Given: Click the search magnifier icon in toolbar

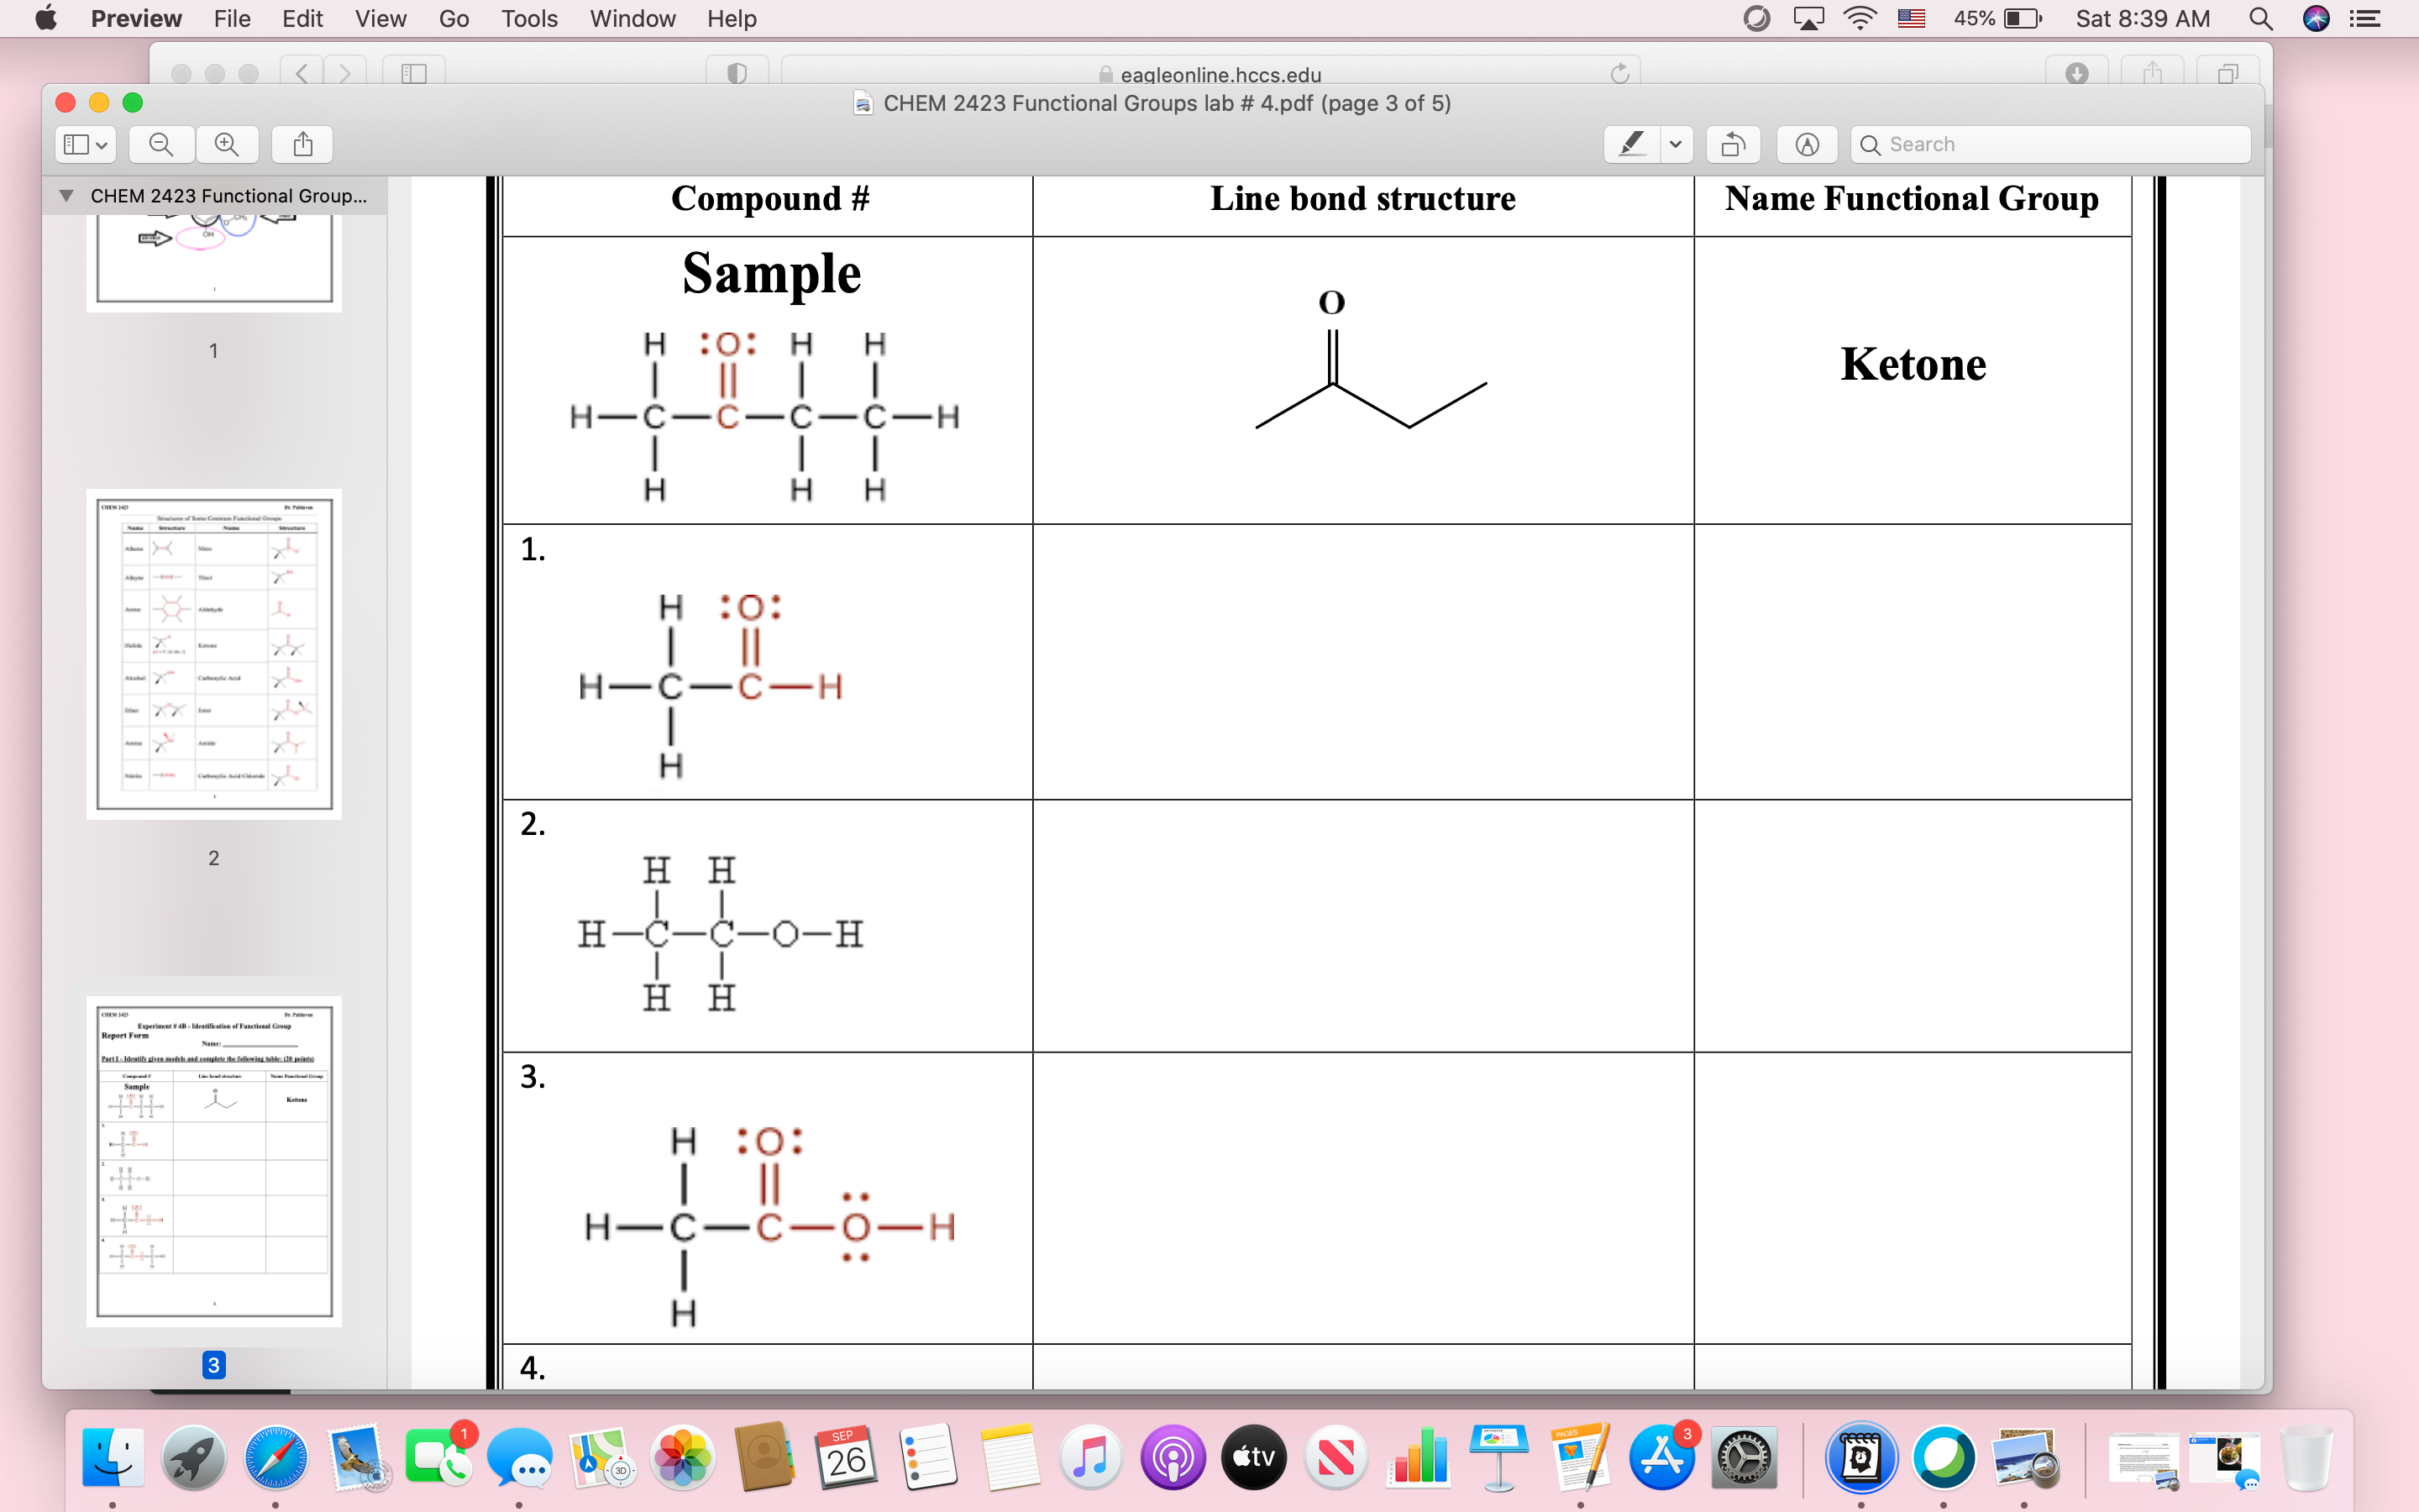Looking at the screenshot, I should (x=1871, y=144).
